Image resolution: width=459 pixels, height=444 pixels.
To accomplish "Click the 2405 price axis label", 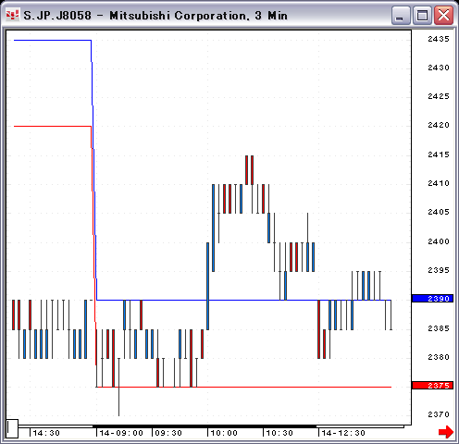I will coord(439,212).
